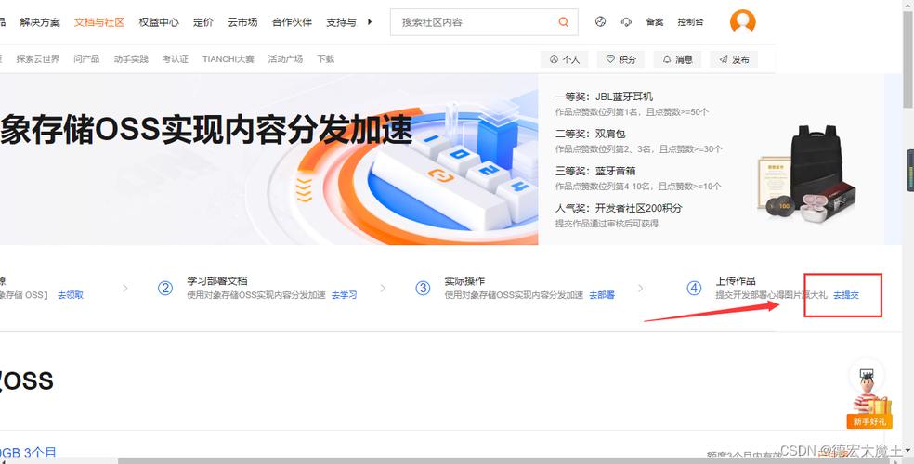914x464 pixels.
Task: Click the floating monitor icon above 新手好礼
Action: tap(867, 374)
